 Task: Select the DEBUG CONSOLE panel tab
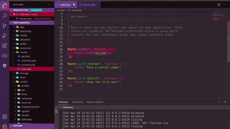(95, 102)
